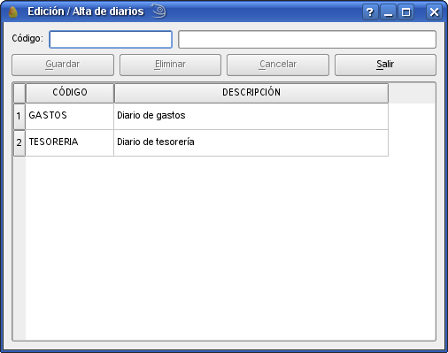Select the TESORERIA code cell

70,142
